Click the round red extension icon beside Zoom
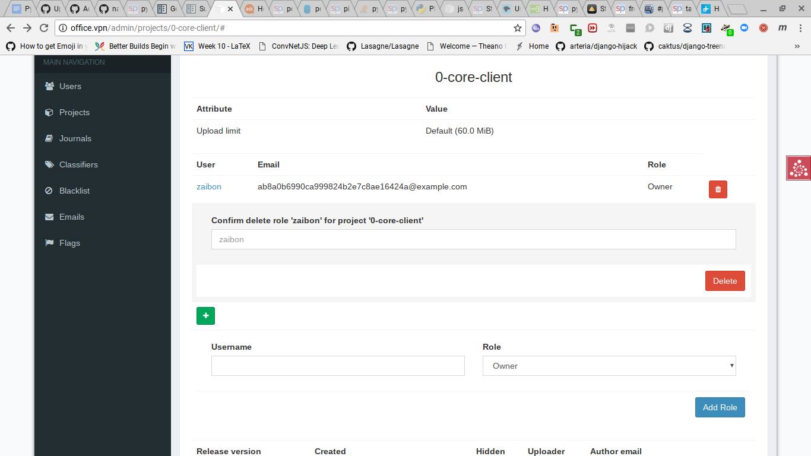This screenshot has width=811, height=456. click(x=764, y=28)
